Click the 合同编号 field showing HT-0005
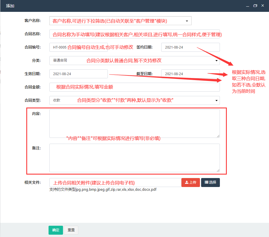 pos(79,47)
